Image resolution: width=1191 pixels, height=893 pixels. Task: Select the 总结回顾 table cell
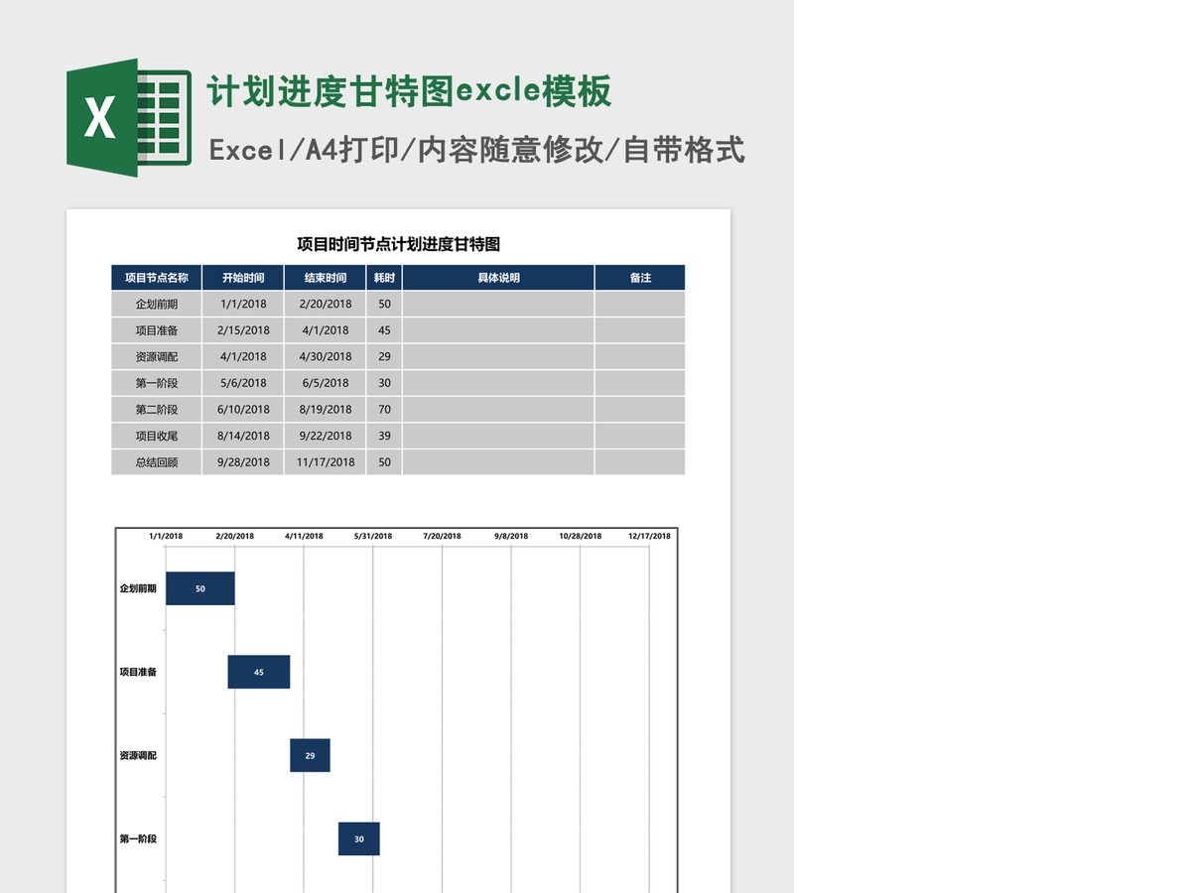click(x=157, y=462)
